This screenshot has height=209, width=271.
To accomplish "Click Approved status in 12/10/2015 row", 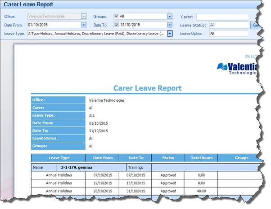I will 168,183.
